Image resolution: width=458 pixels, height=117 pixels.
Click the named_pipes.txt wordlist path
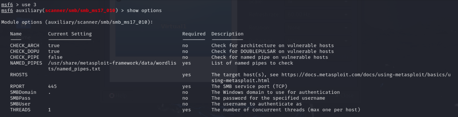(x=112, y=66)
